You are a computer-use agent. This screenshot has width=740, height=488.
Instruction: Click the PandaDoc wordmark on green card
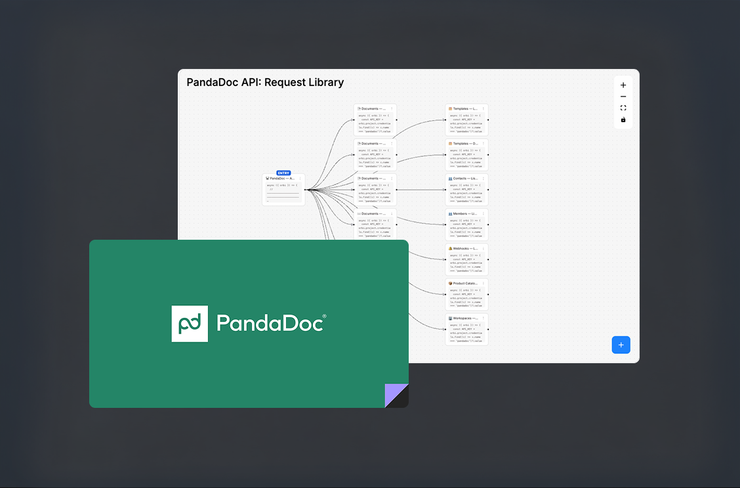[272, 323]
